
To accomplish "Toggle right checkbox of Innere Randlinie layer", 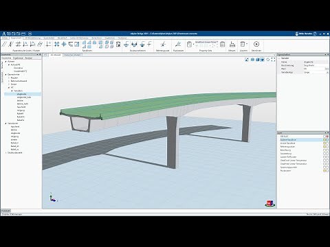I will tap(327, 143).
